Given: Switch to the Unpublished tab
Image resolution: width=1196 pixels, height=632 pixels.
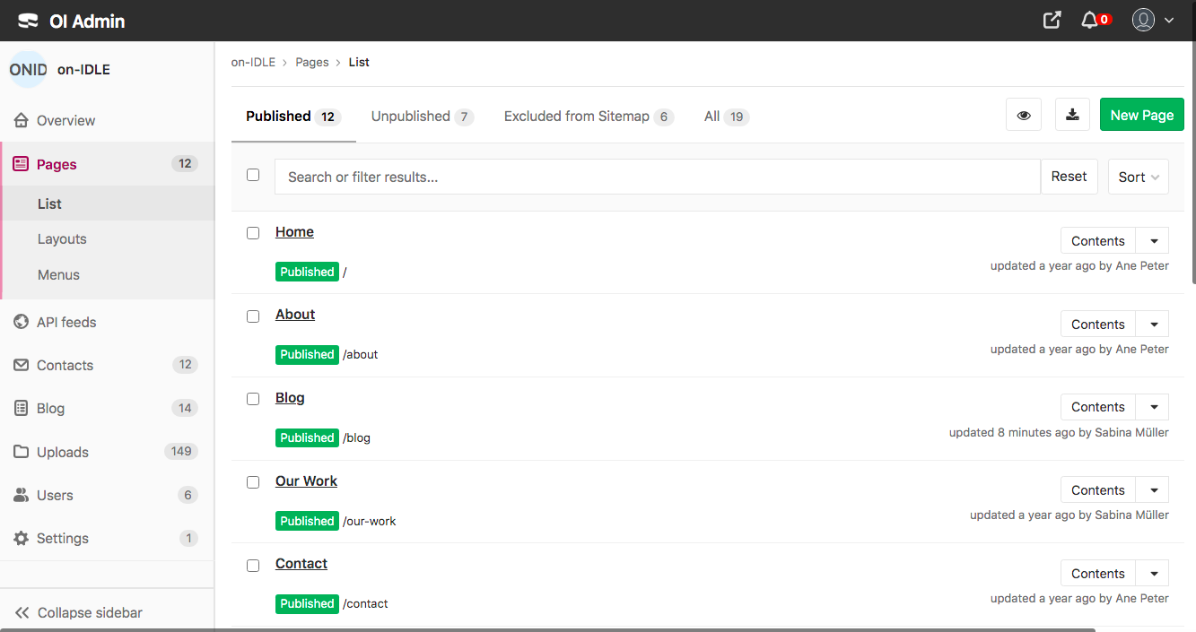Looking at the screenshot, I should coord(422,117).
